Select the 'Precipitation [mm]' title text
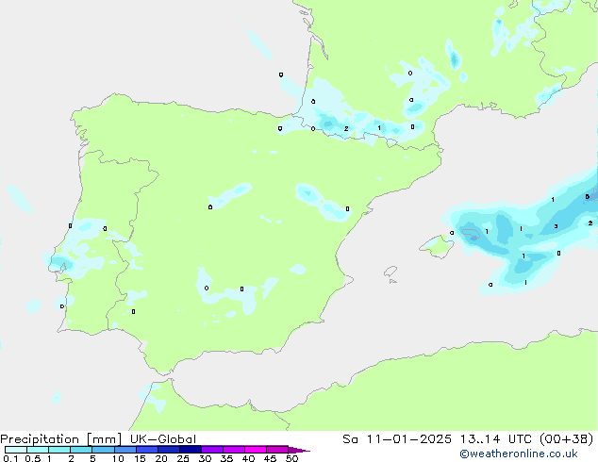 coord(60,439)
